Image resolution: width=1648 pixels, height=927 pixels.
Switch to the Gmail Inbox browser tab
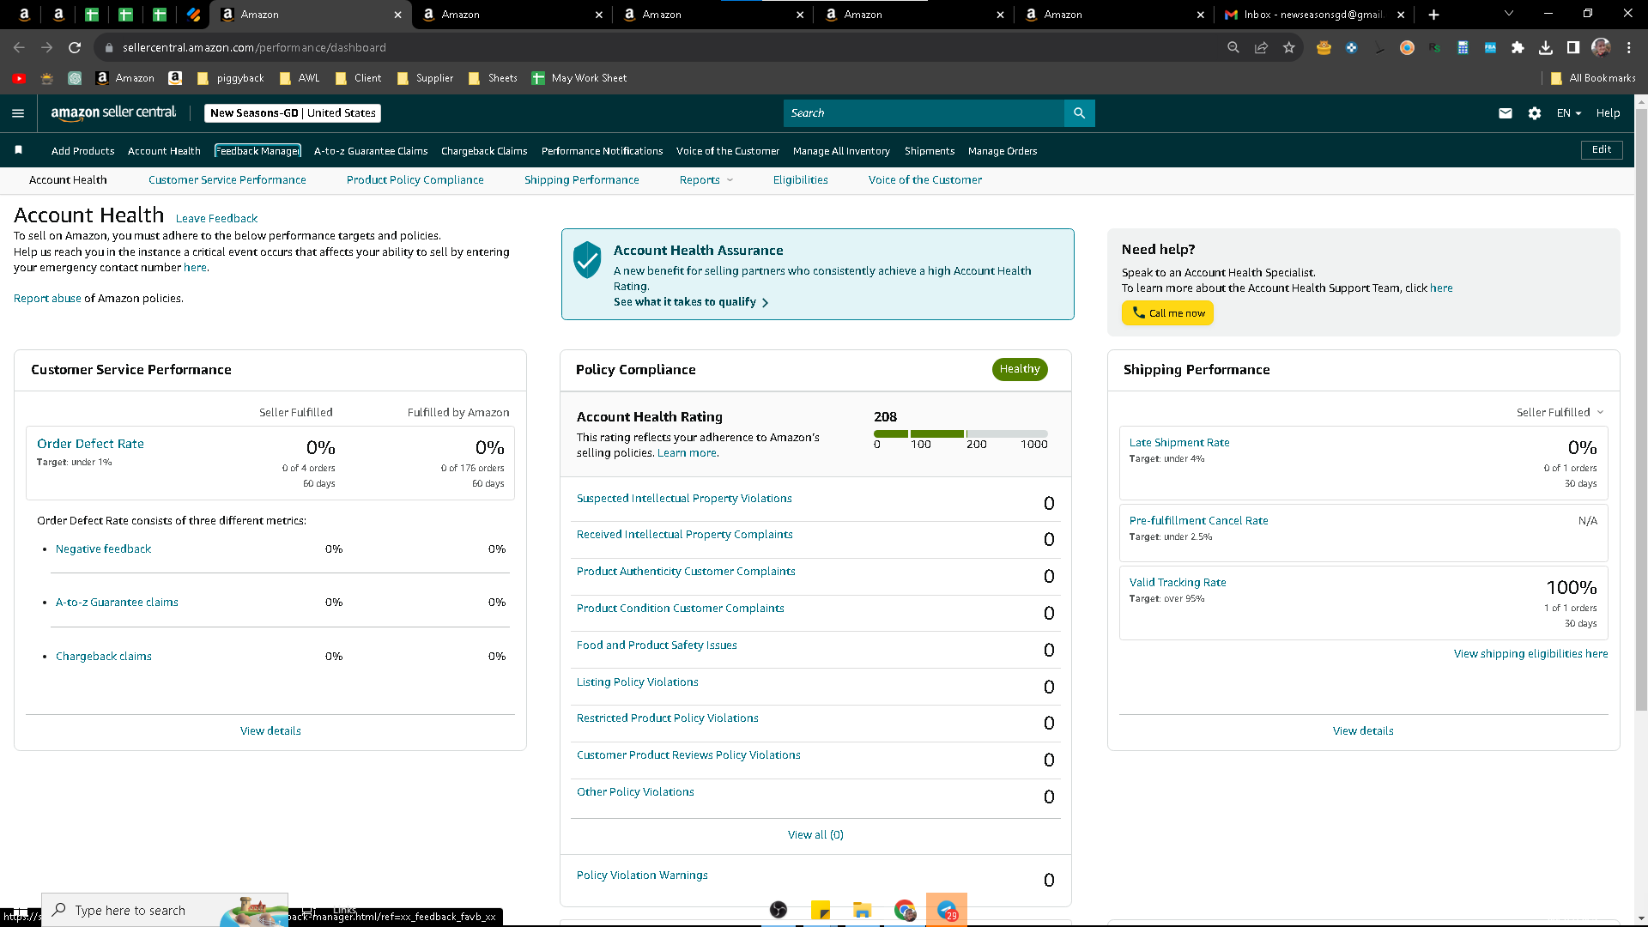click(x=1314, y=15)
